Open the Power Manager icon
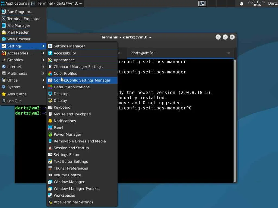 (x=50, y=134)
